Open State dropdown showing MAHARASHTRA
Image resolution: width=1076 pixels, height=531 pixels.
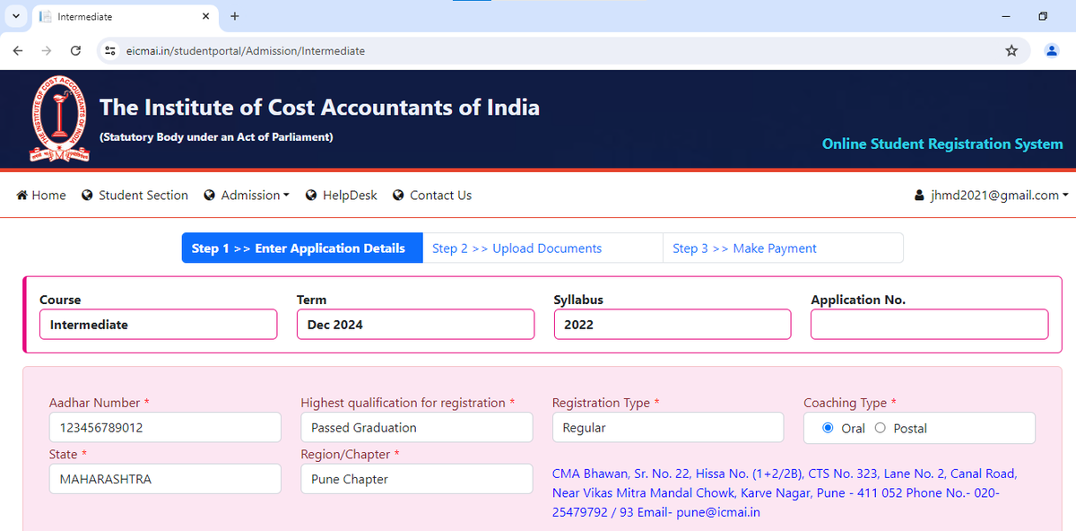165,479
